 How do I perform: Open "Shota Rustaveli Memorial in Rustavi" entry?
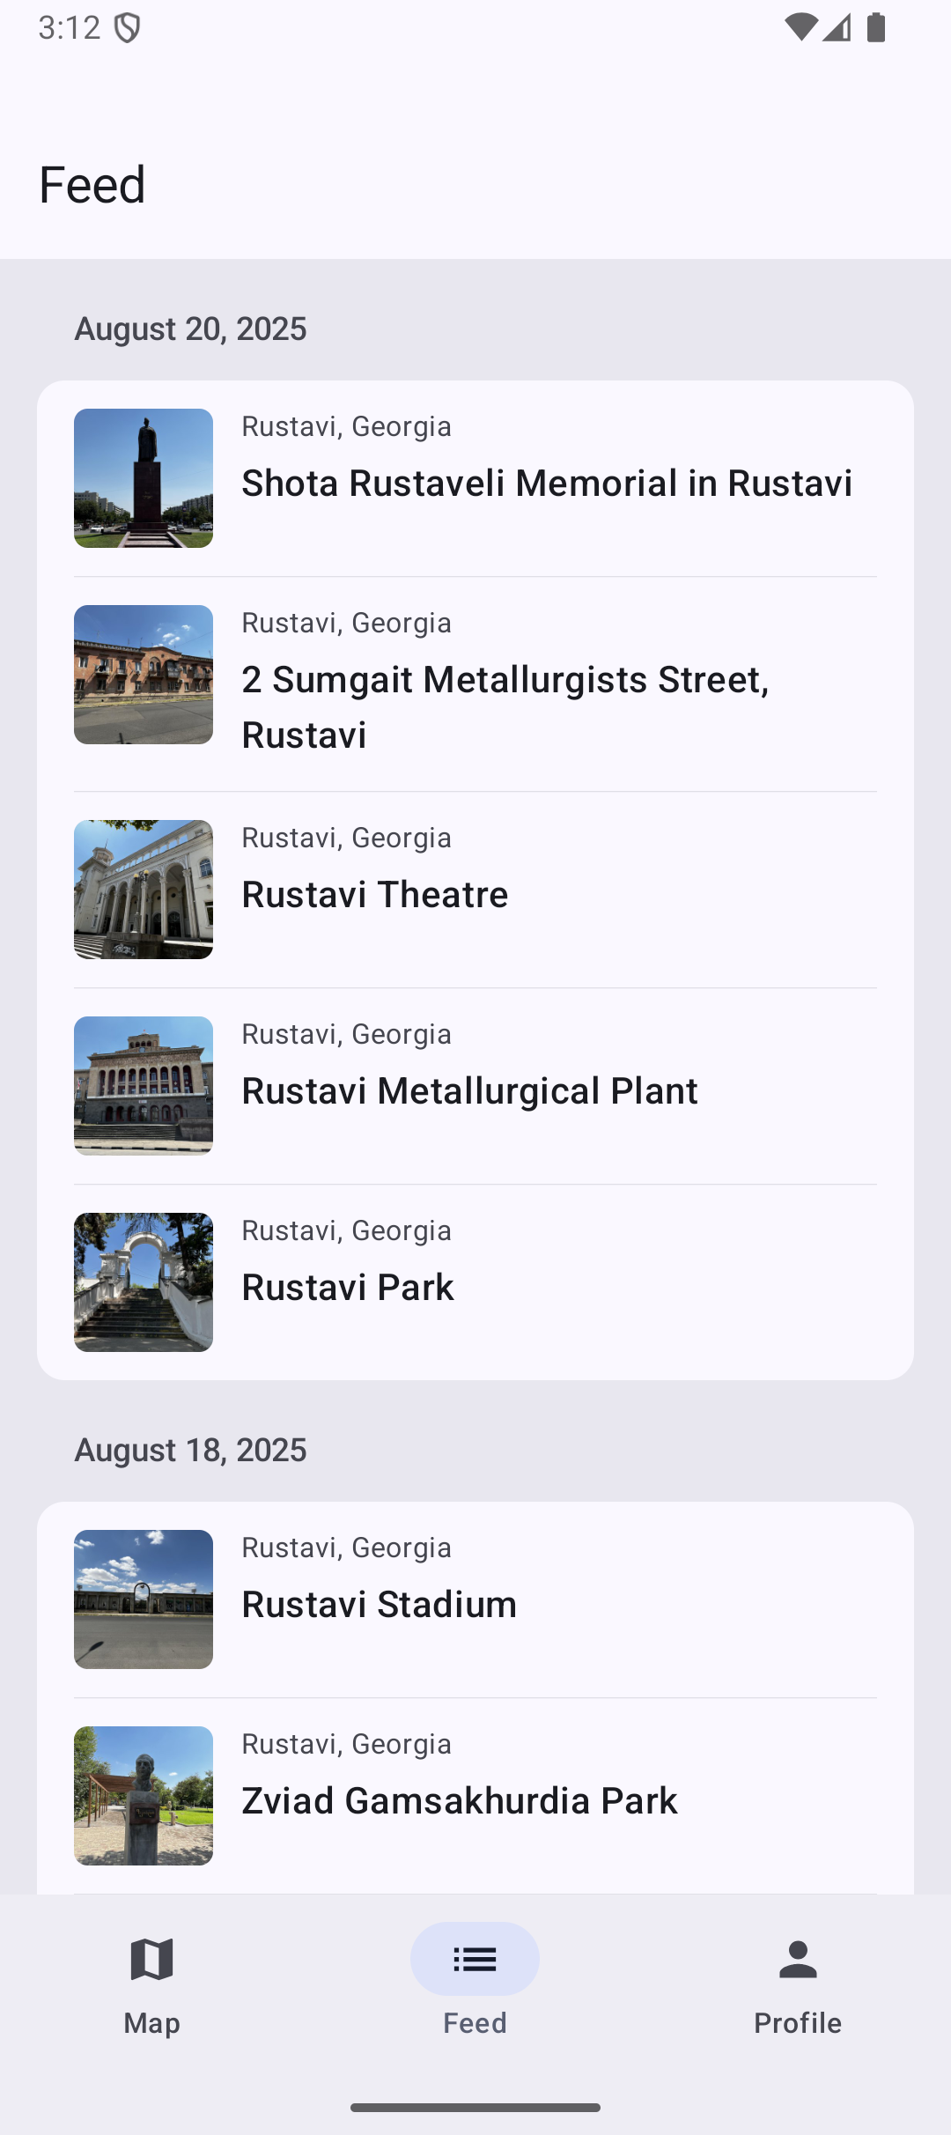coord(547,484)
